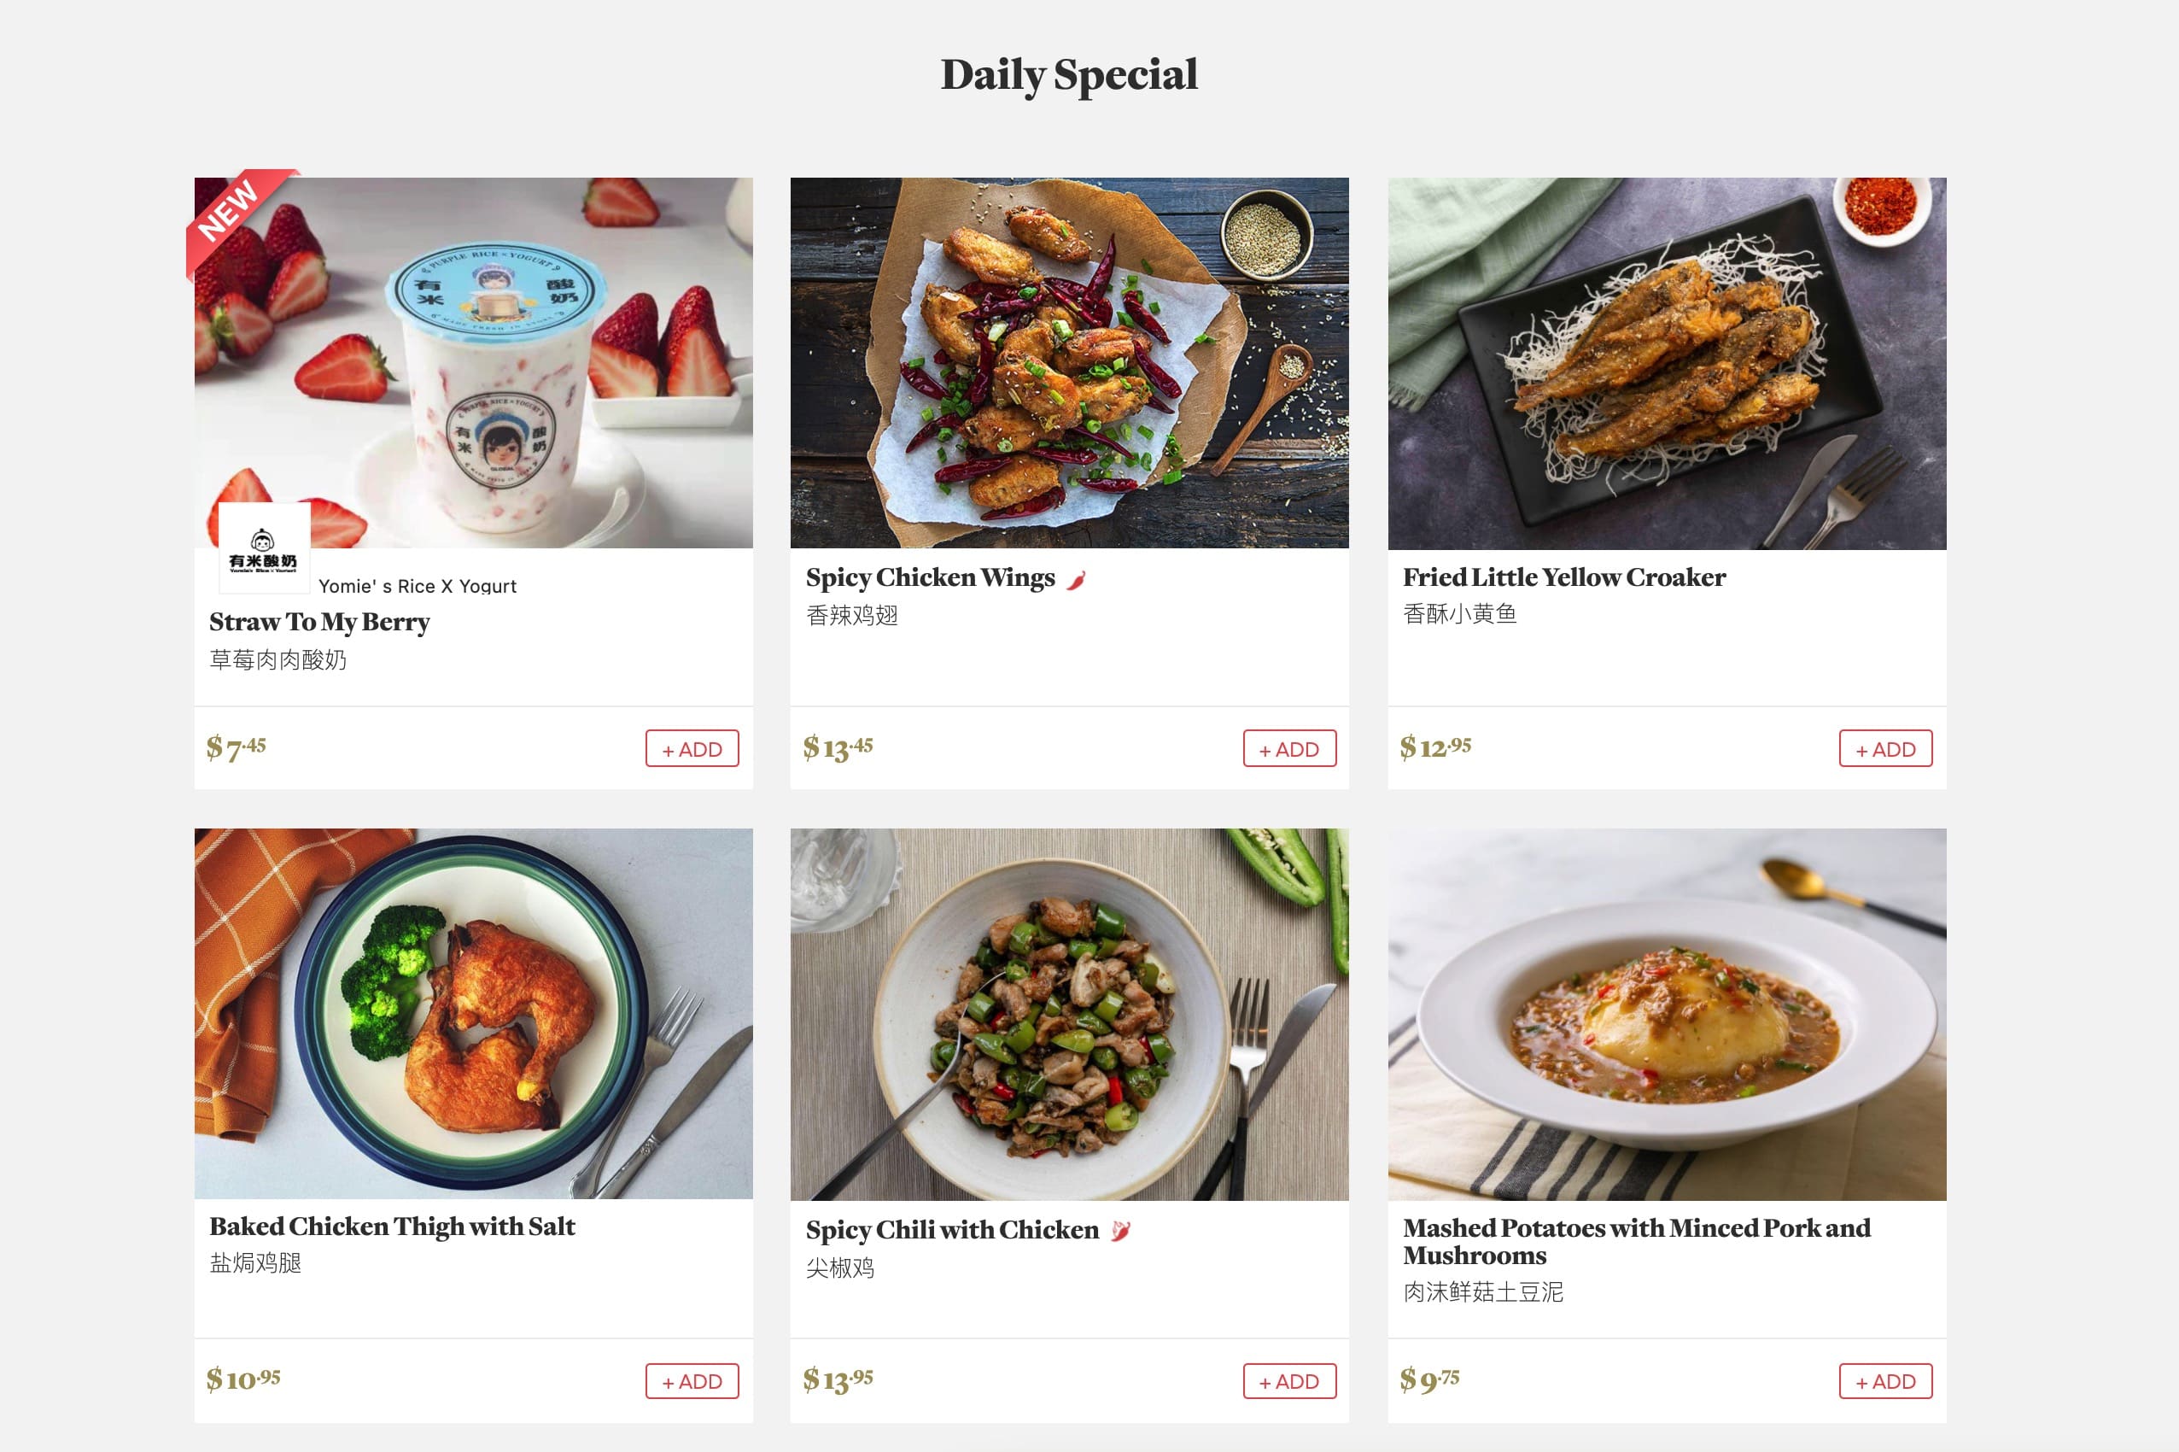Viewport: 2179px width, 1452px height.
Task: View the Spicy Chicken Wings image
Action: click(x=1069, y=363)
